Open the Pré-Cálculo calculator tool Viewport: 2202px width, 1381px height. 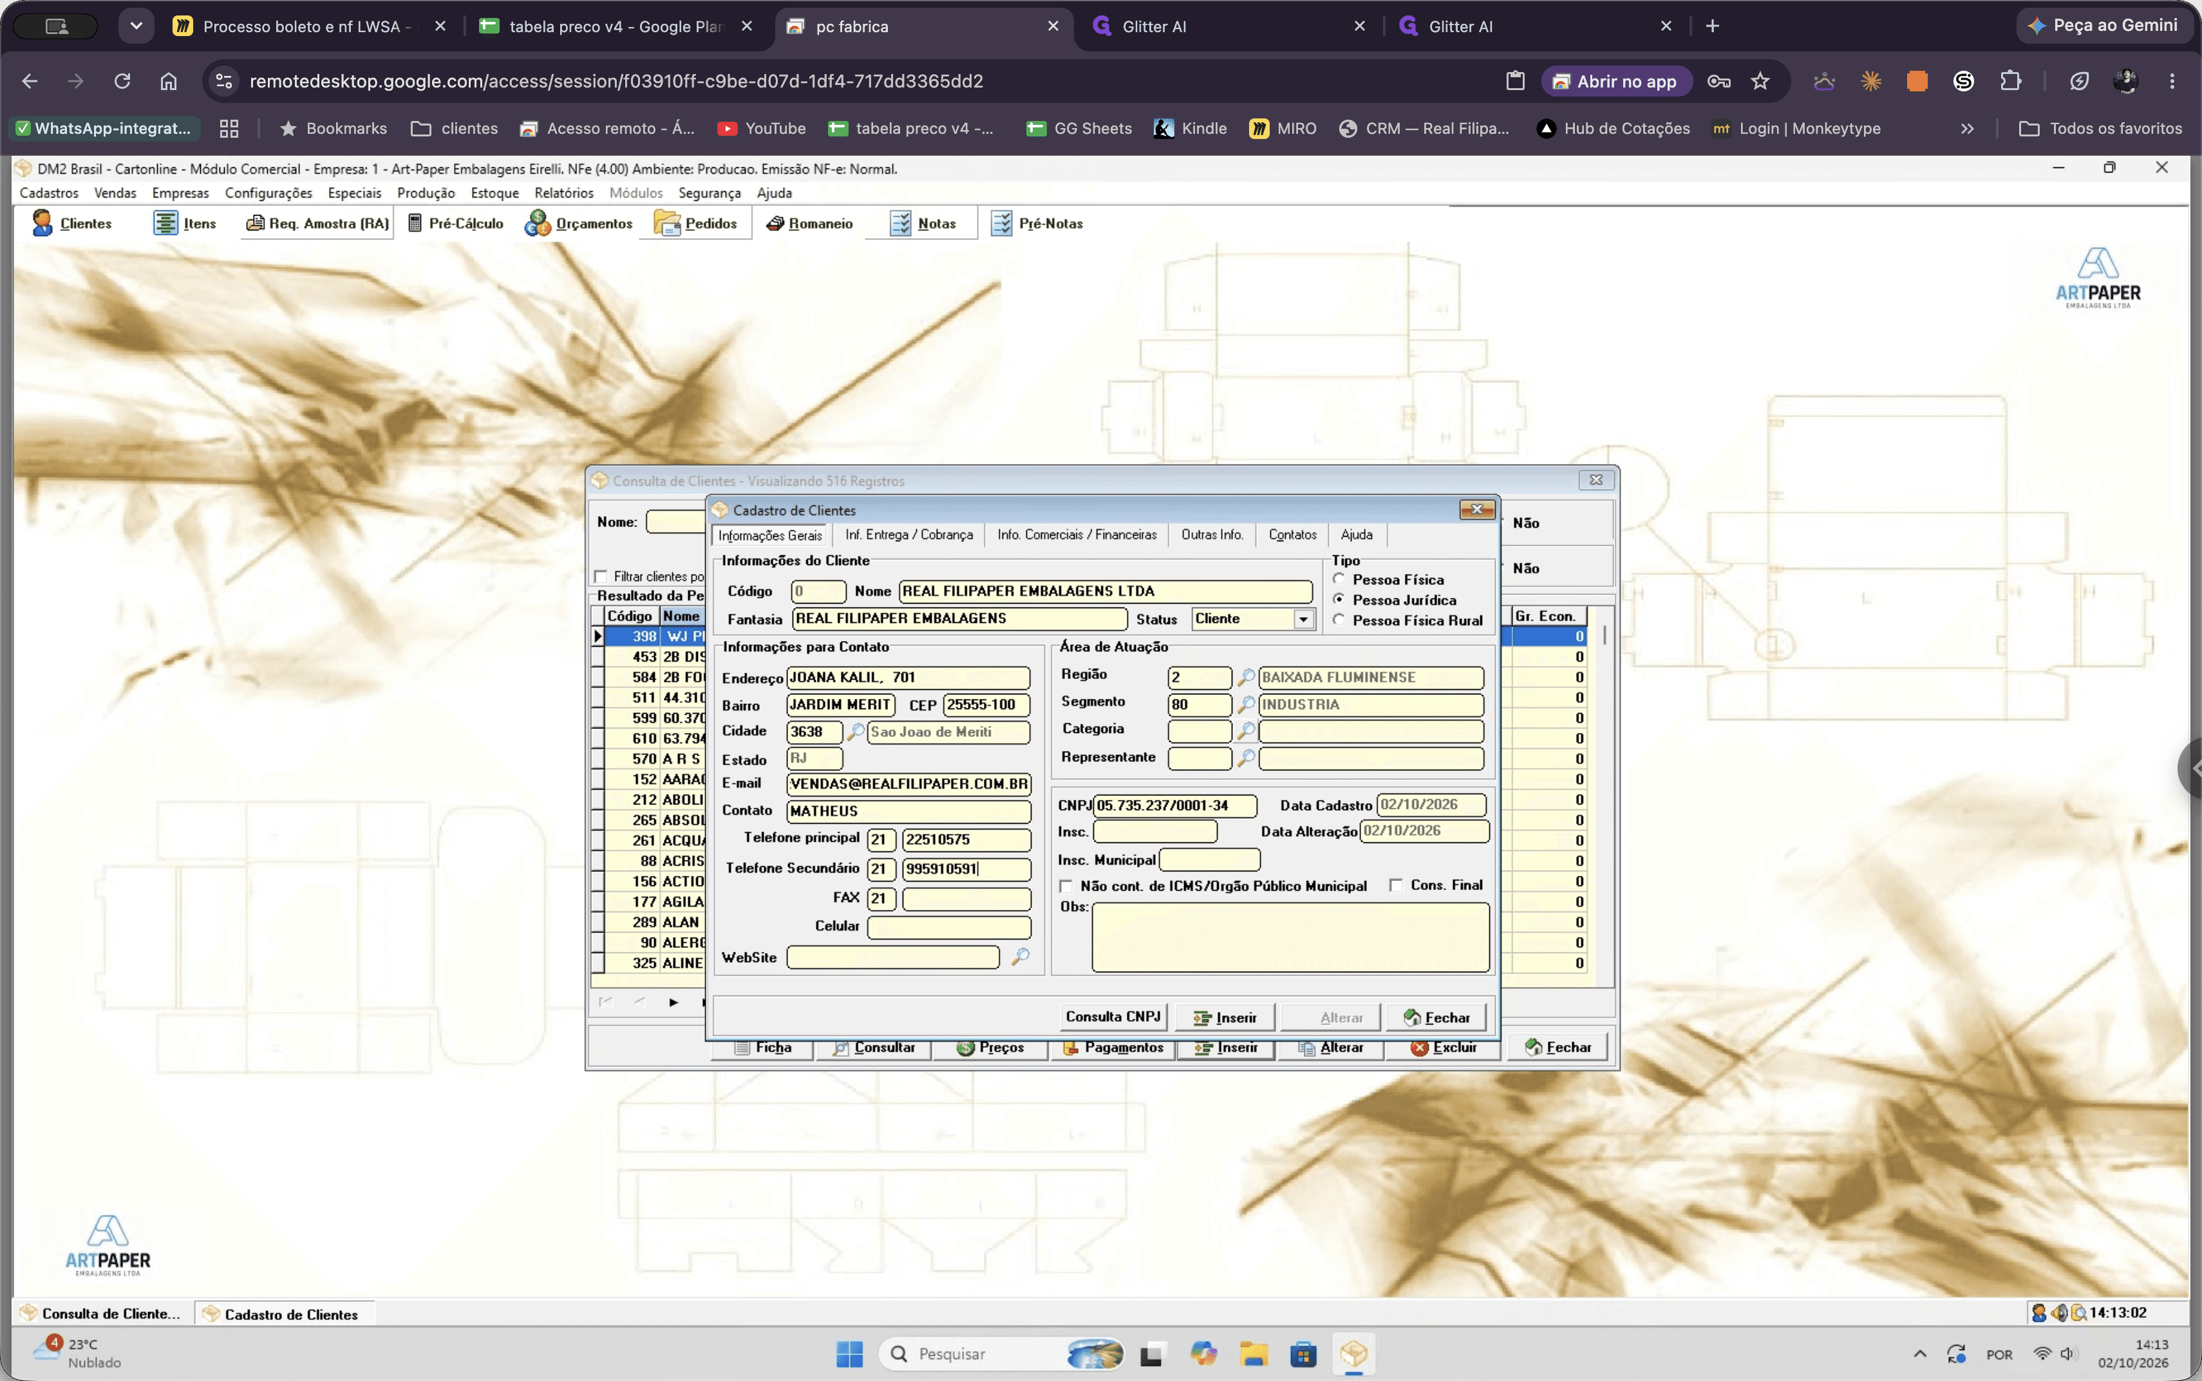[455, 223]
